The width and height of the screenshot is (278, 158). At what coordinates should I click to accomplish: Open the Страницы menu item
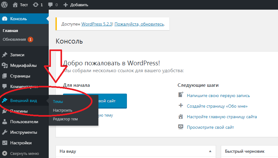pyautogui.click(x=20, y=76)
